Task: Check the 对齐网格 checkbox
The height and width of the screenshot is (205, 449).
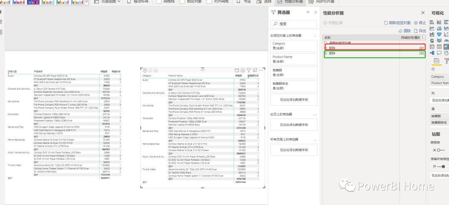Action: pos(209,1)
